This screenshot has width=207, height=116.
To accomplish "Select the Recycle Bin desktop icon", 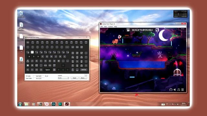I will tap(21, 14).
